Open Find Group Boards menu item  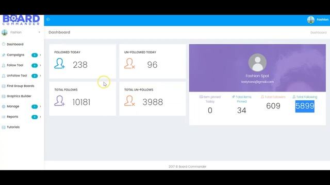point(21,86)
